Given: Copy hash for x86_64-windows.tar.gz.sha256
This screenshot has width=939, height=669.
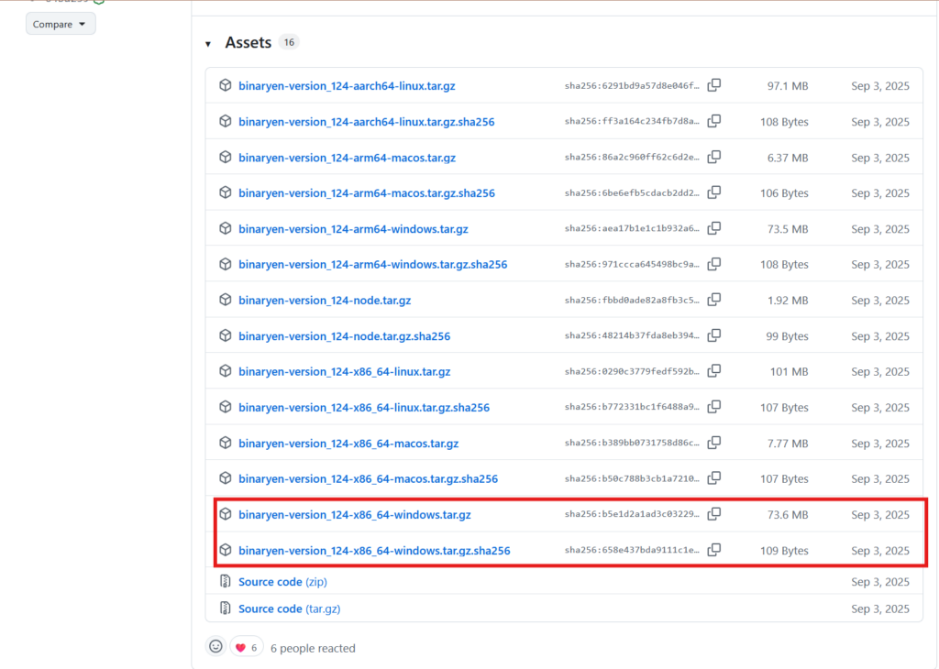Looking at the screenshot, I should [714, 550].
